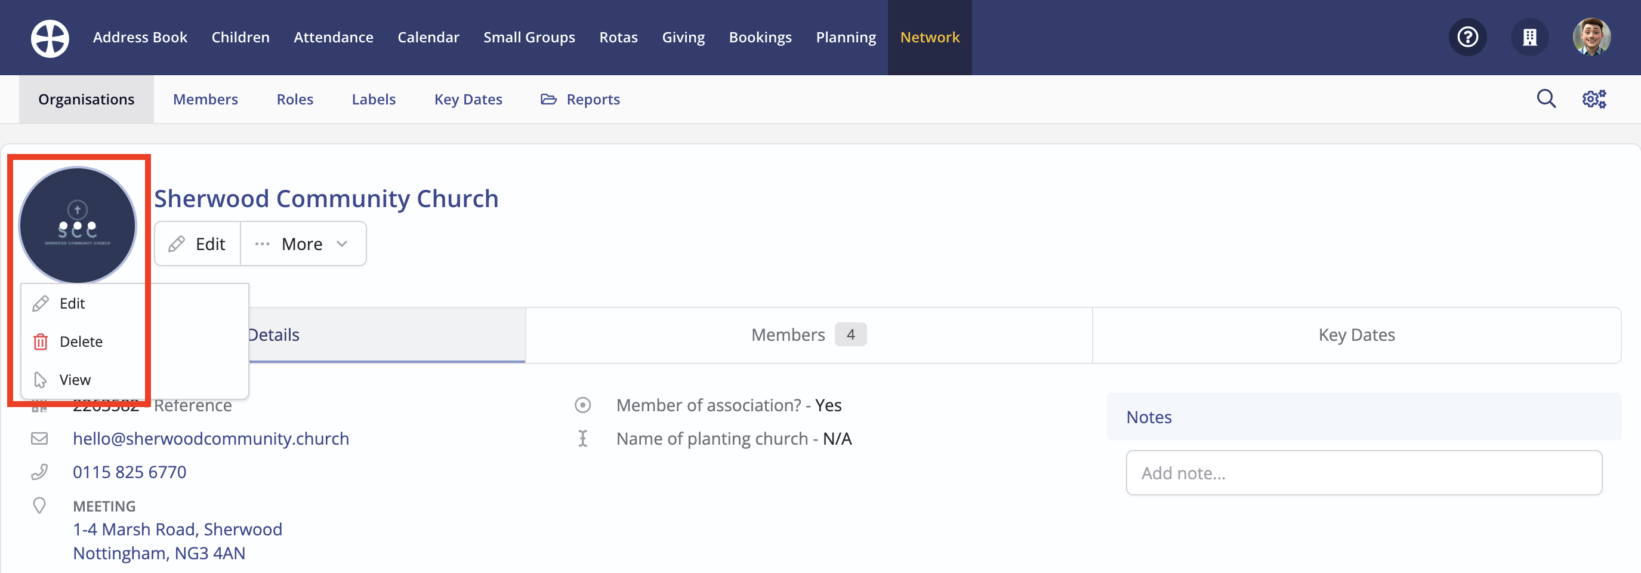
Task: Expand the More dropdown button
Action: coord(303,244)
